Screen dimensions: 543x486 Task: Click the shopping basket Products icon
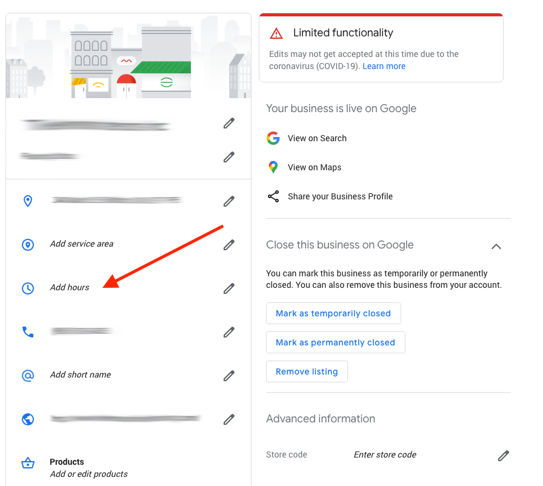(28, 464)
